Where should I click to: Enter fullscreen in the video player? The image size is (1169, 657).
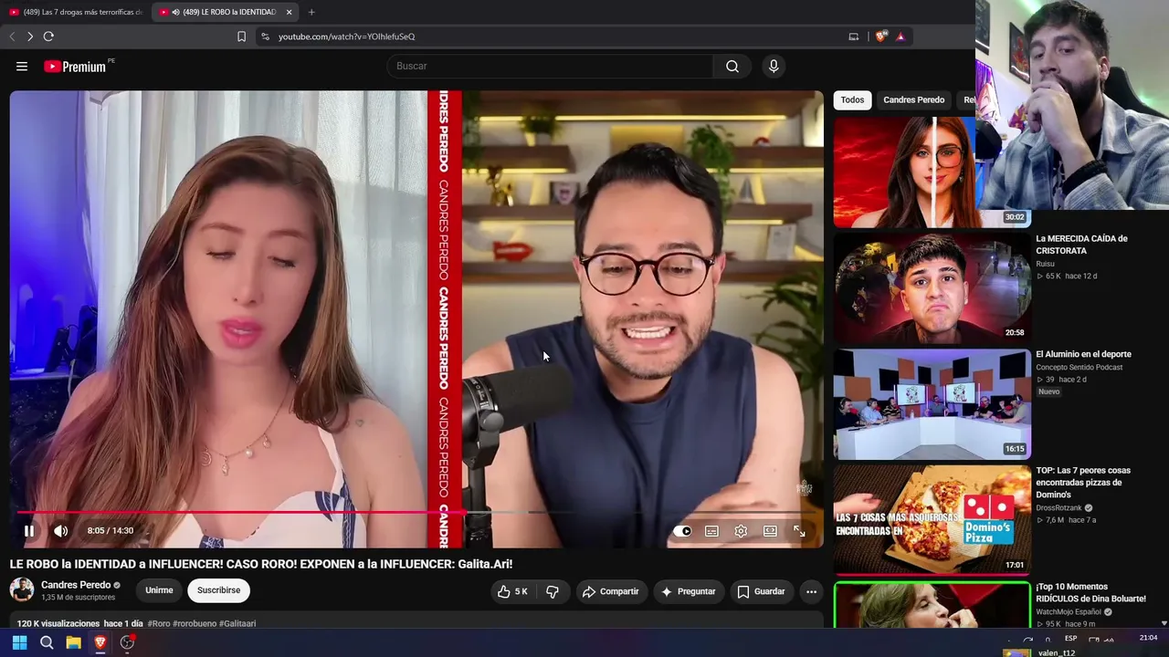(x=799, y=531)
